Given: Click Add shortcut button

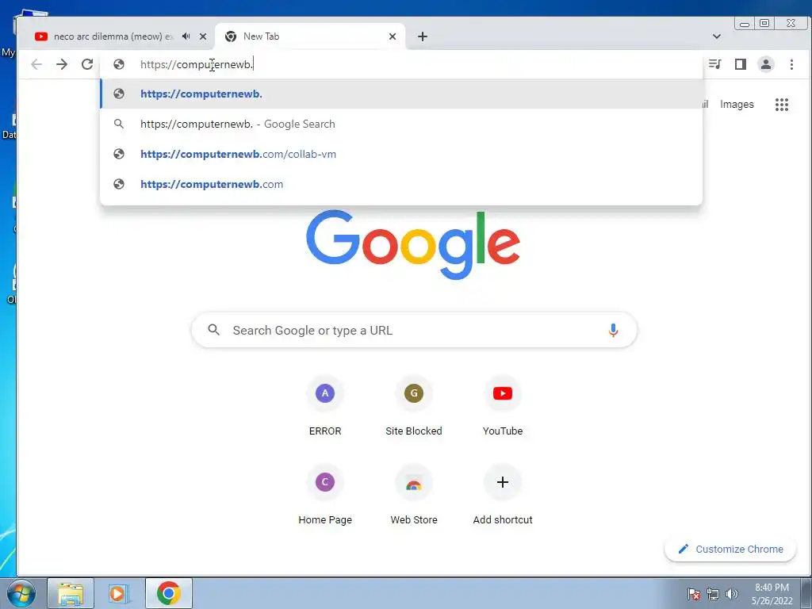Looking at the screenshot, I should coord(502,495).
